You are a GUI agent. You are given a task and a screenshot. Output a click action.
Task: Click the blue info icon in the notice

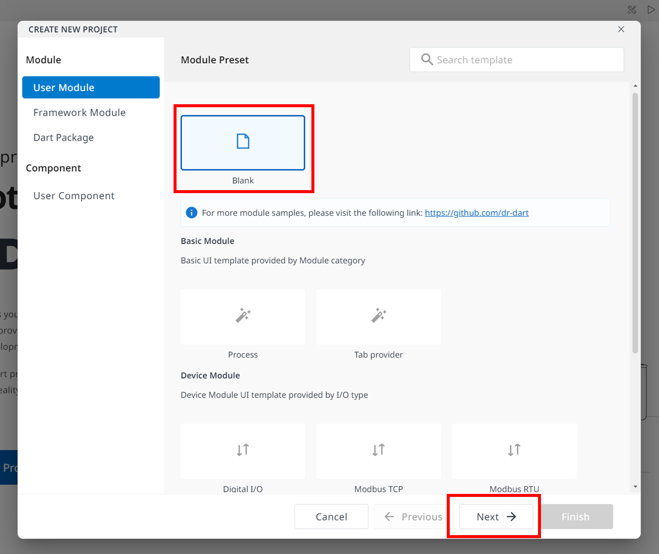tap(191, 213)
